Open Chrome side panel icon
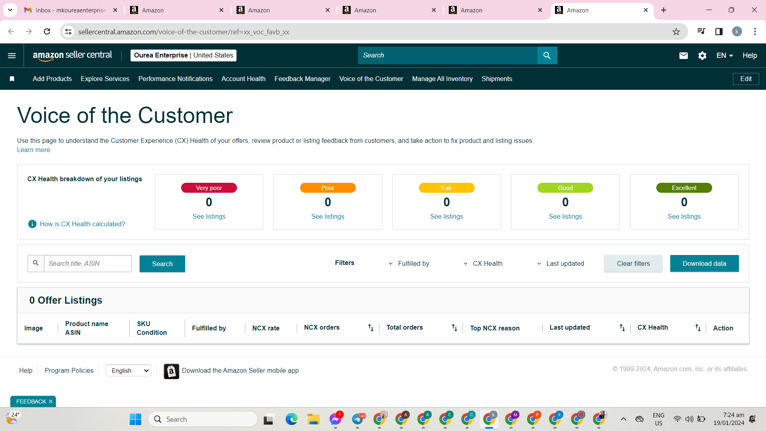Image resolution: width=766 pixels, height=431 pixels. point(719,32)
